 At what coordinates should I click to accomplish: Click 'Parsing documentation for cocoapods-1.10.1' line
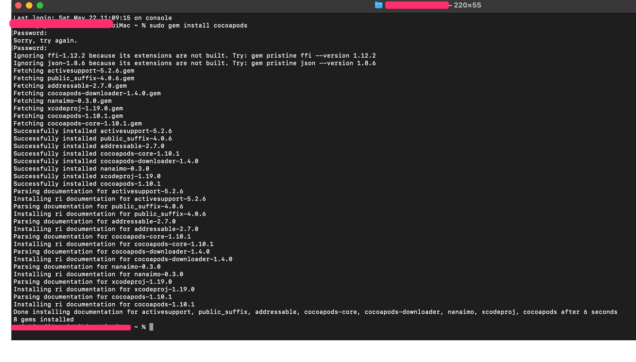[93, 296]
